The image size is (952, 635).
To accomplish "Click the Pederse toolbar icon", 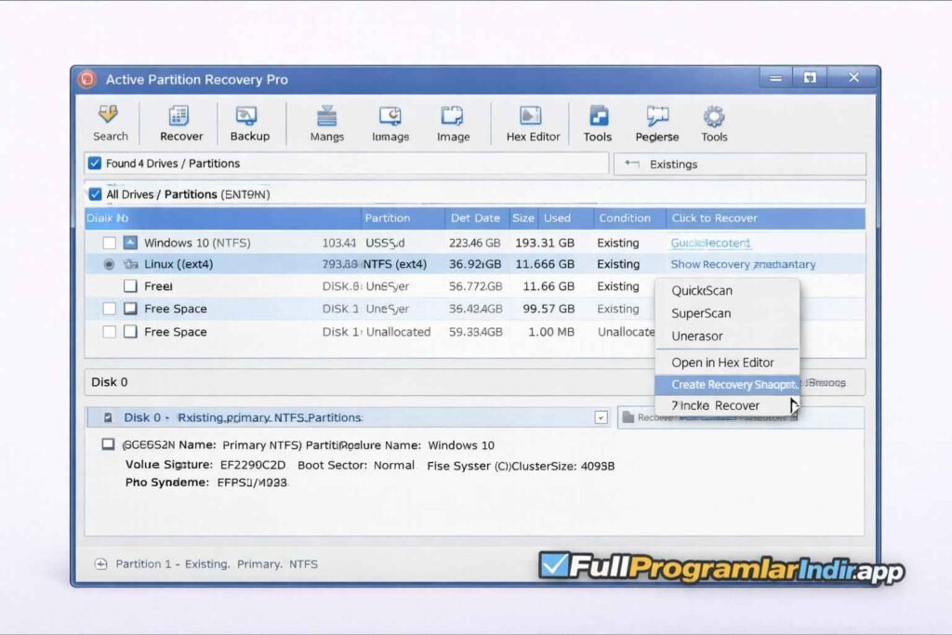I will (656, 123).
